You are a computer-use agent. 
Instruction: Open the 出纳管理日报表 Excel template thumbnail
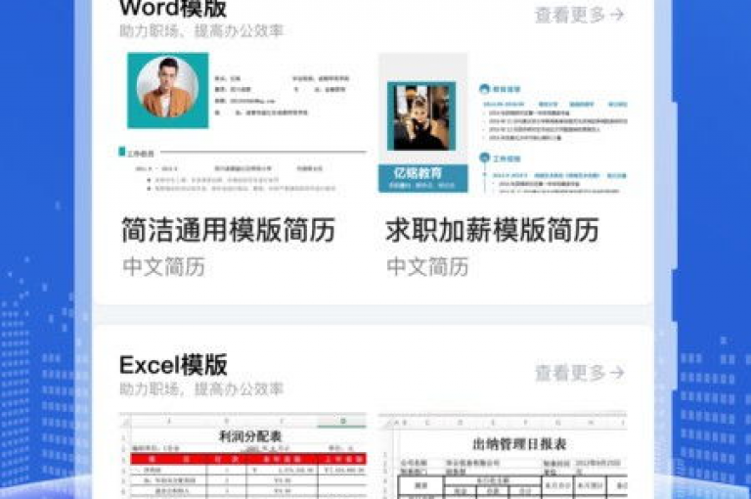point(503,455)
